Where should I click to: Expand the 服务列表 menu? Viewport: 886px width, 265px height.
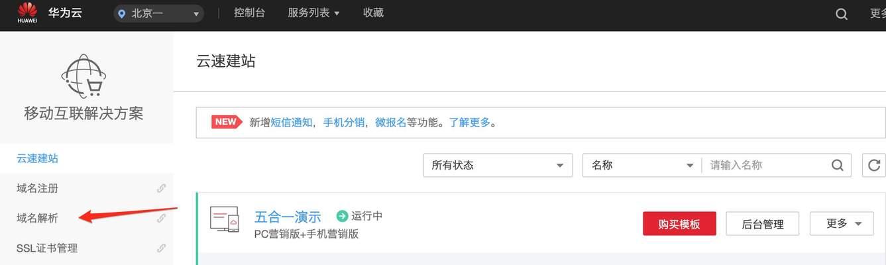313,13
